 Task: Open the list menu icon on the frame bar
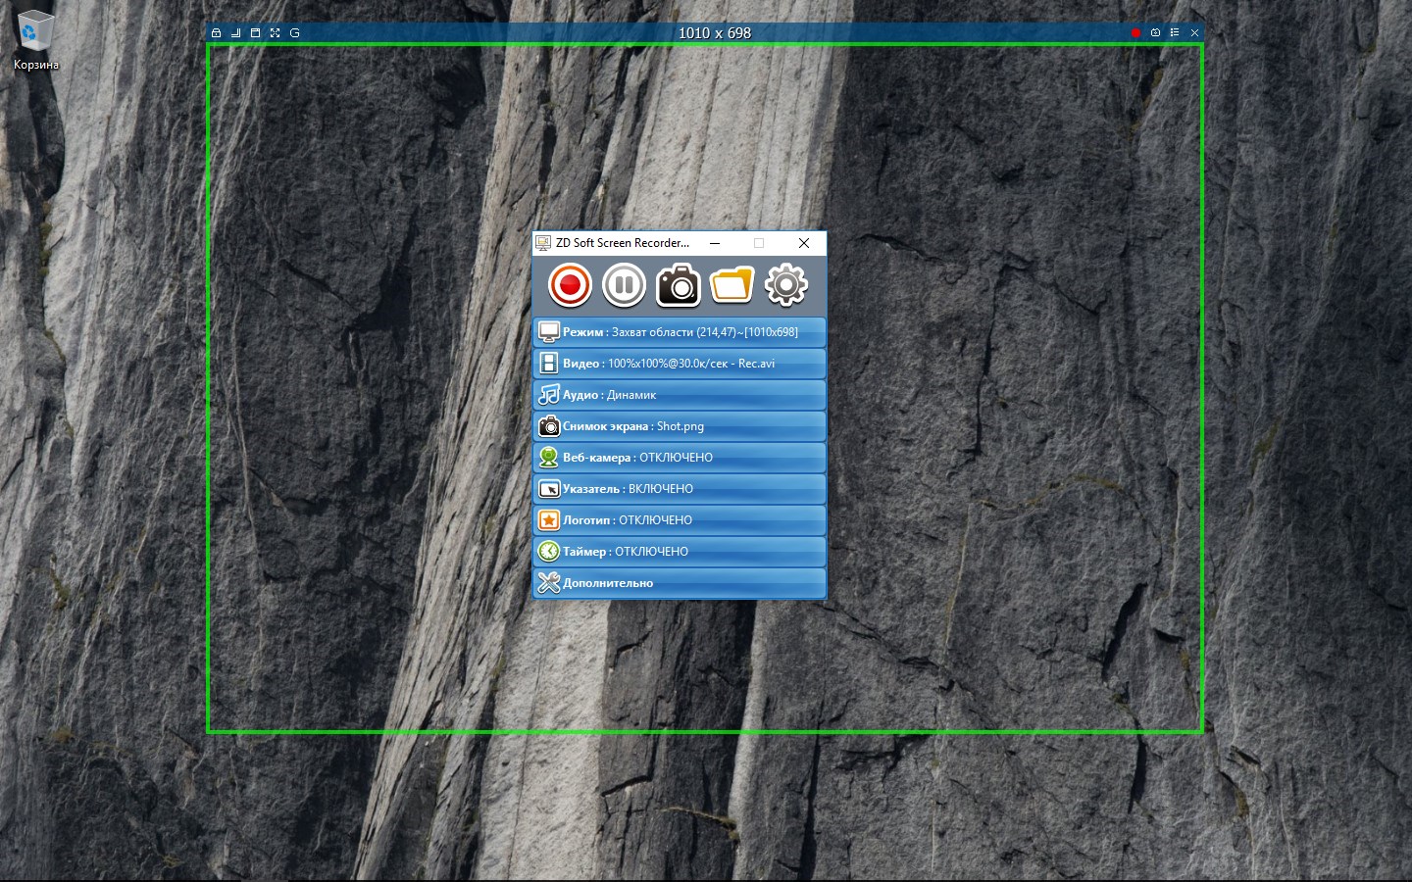1175,33
